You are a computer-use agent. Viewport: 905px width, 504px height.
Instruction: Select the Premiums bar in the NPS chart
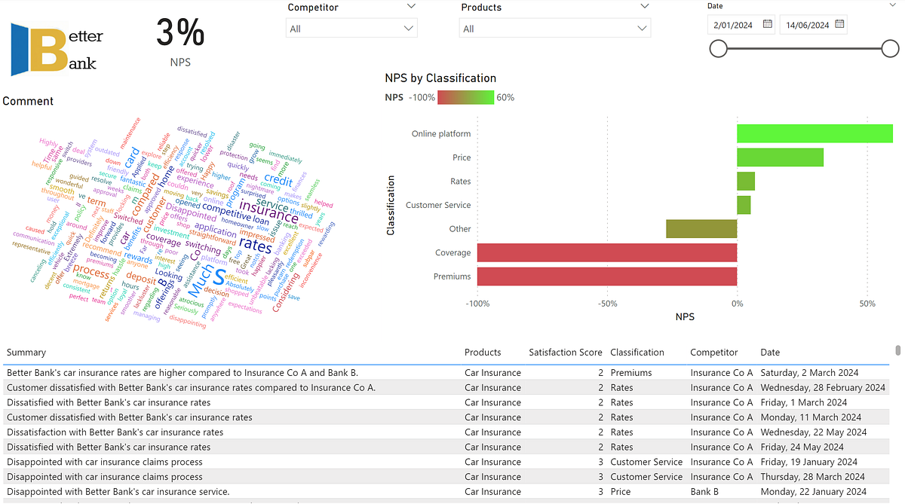[608, 276]
